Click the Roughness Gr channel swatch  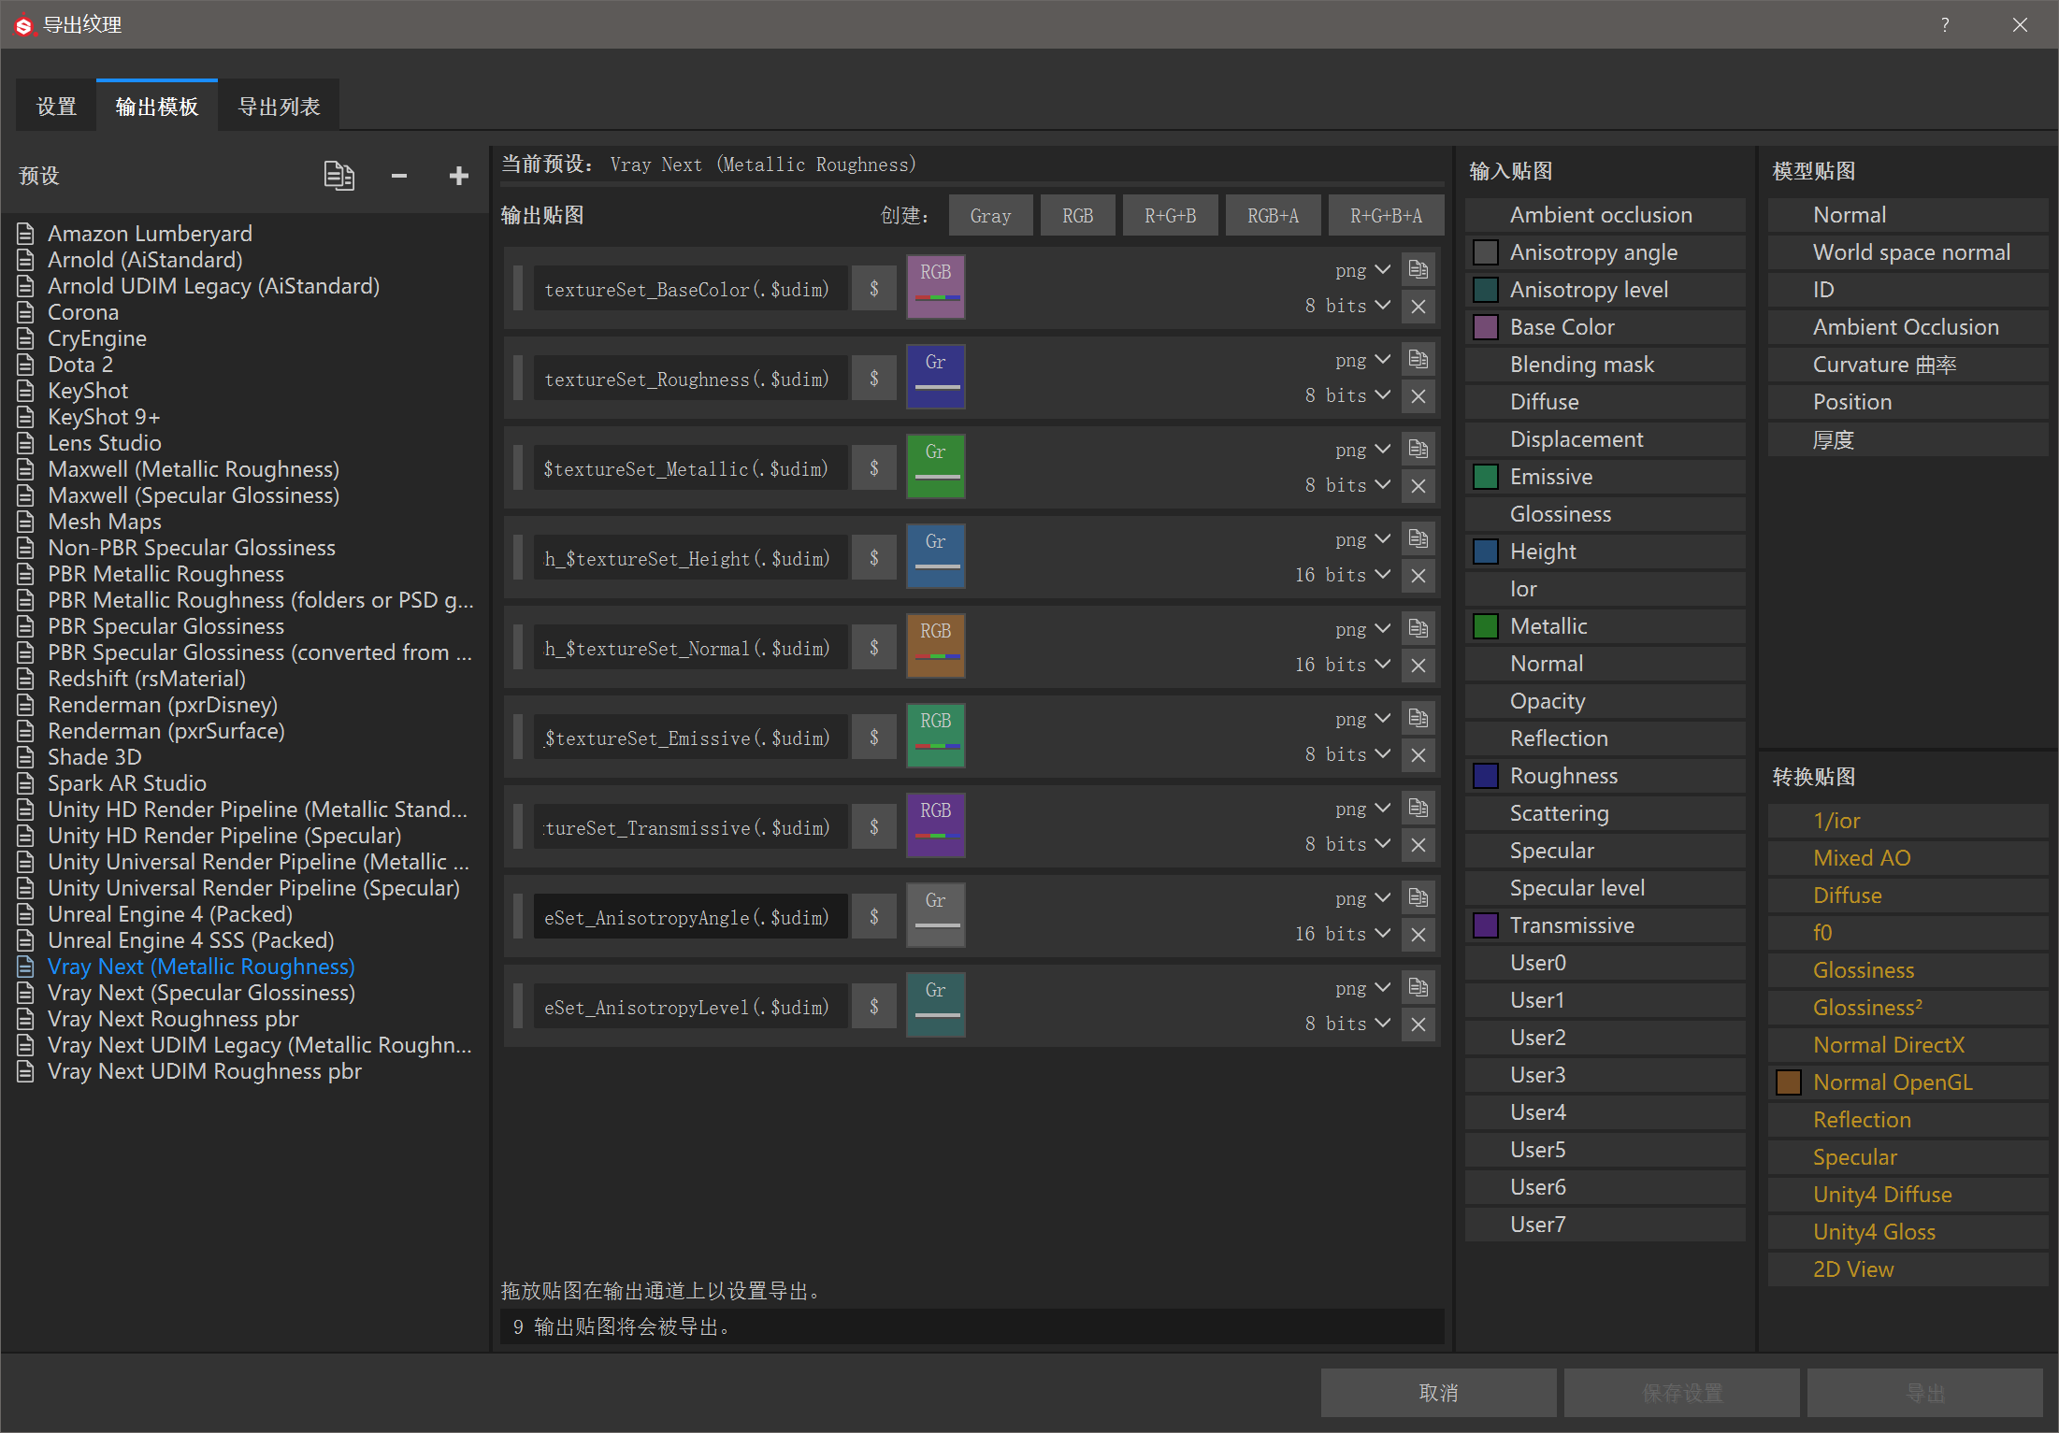pyautogui.click(x=935, y=377)
